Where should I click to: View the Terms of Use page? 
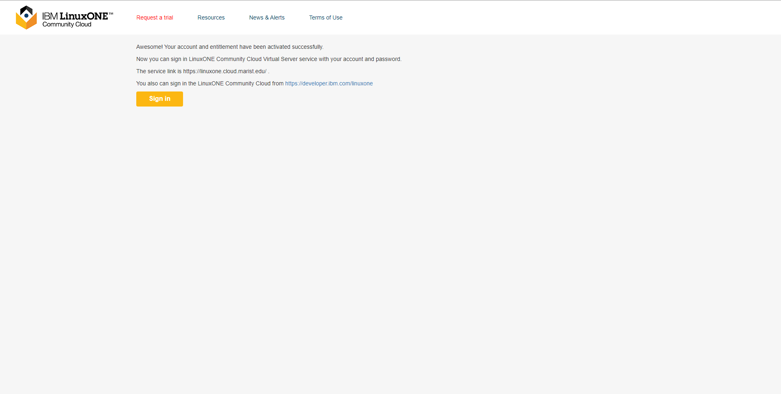325,17
